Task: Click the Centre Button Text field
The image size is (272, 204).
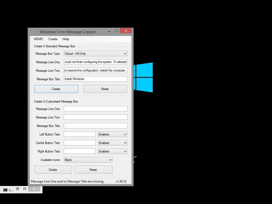Action: pos(79,143)
